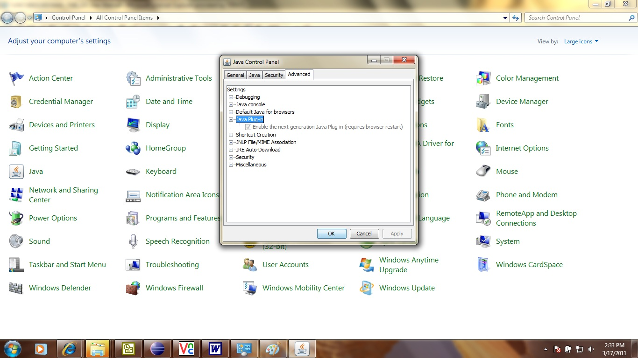Click the Color Management icon
The width and height of the screenshot is (638, 358).
[483, 78]
